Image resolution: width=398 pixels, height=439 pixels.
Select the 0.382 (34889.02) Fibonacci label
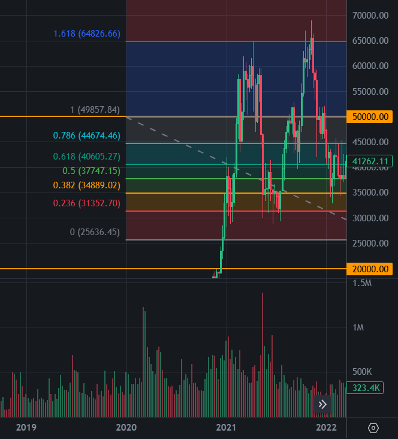pos(87,185)
